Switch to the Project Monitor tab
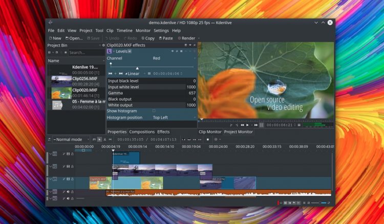This screenshot has height=224, width=384. 238,132
